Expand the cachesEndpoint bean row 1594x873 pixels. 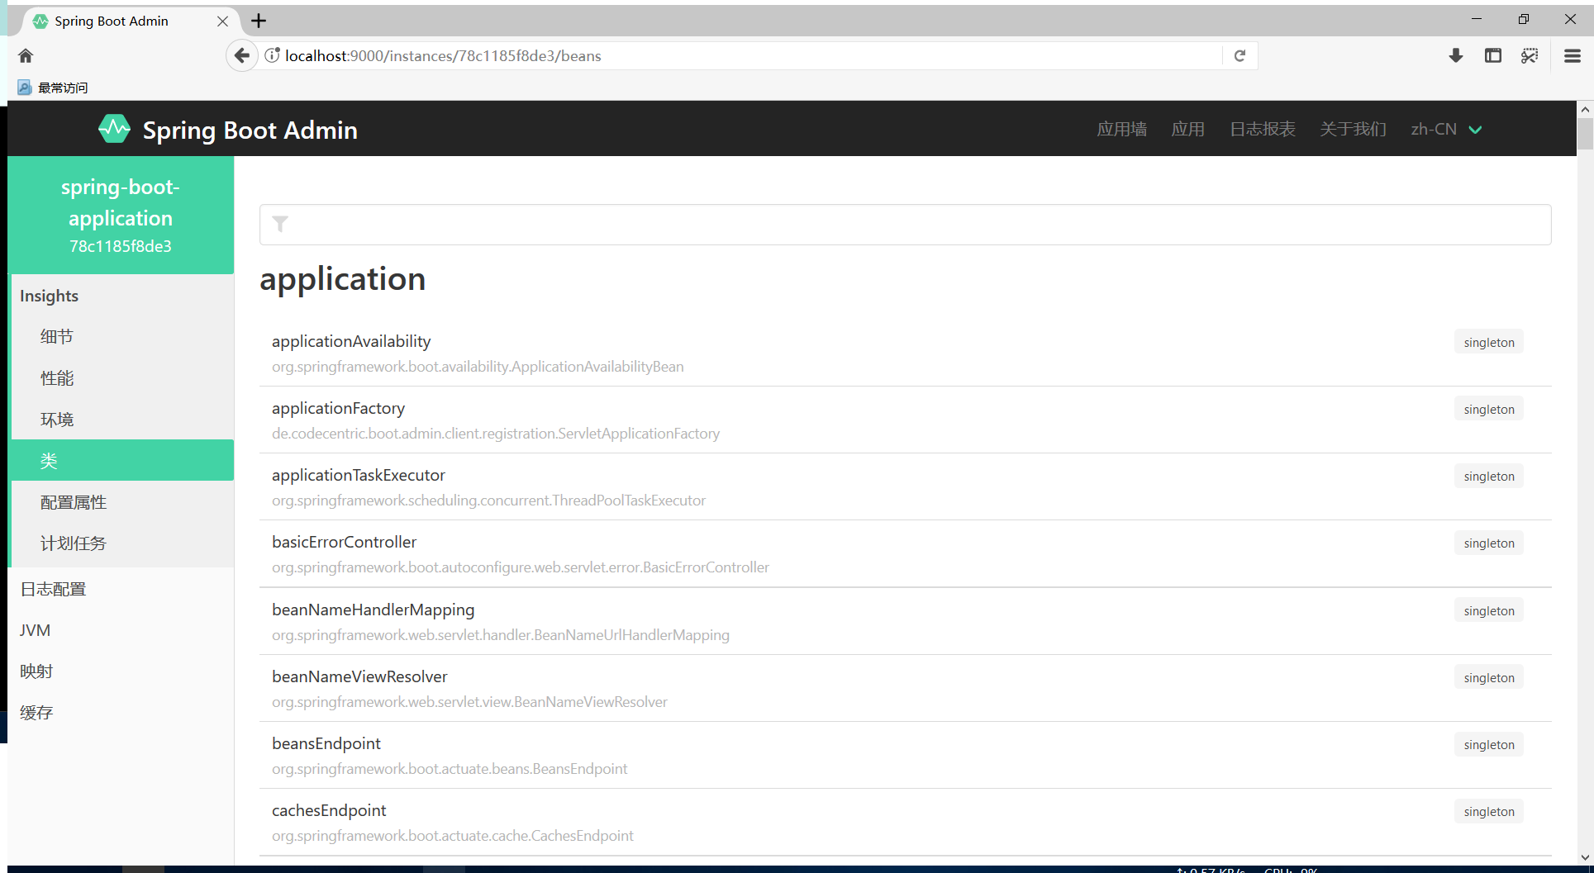(x=905, y=822)
